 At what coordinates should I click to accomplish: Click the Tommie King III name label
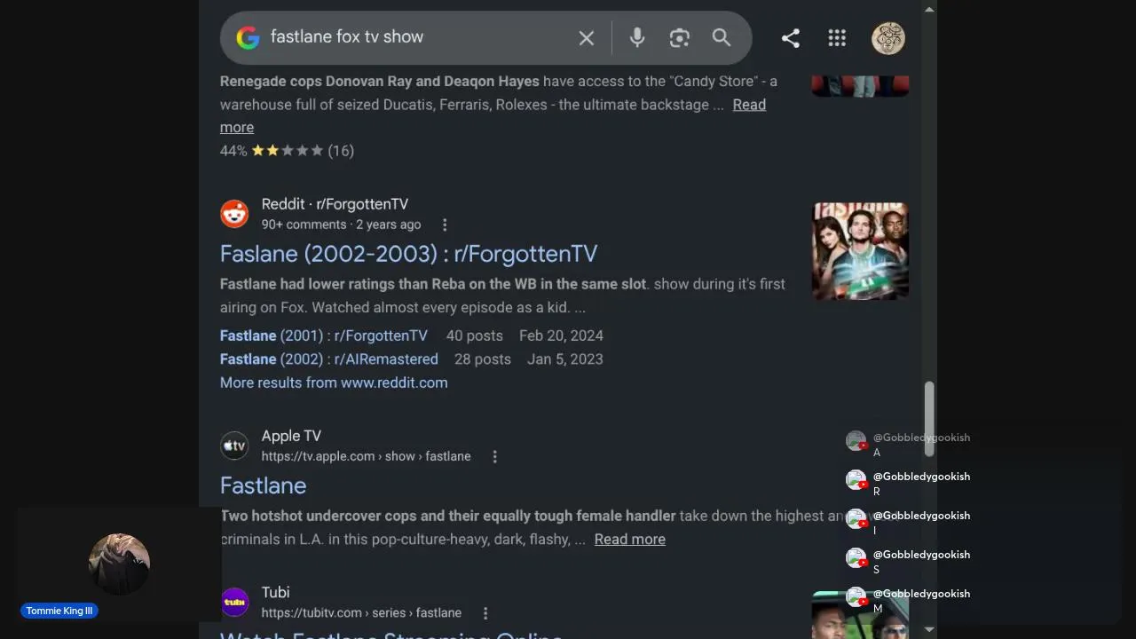pos(59,611)
